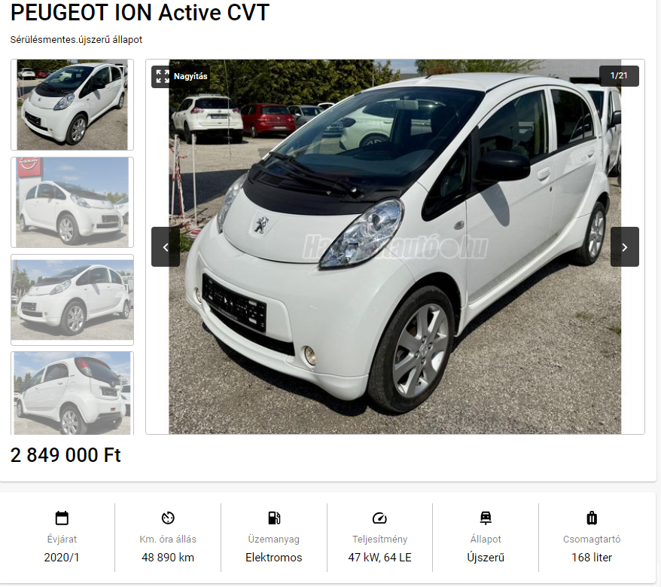Click the odometer icon above Km. óra állás

click(168, 518)
